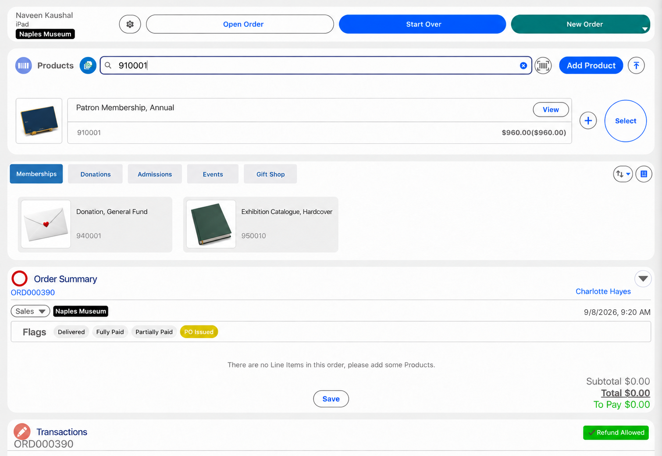Click the round Select button
This screenshot has width=662, height=456.
click(x=626, y=121)
